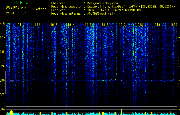Click the kHz axis unit label
The width and height of the screenshot is (180, 115).
click(x=3, y=23)
